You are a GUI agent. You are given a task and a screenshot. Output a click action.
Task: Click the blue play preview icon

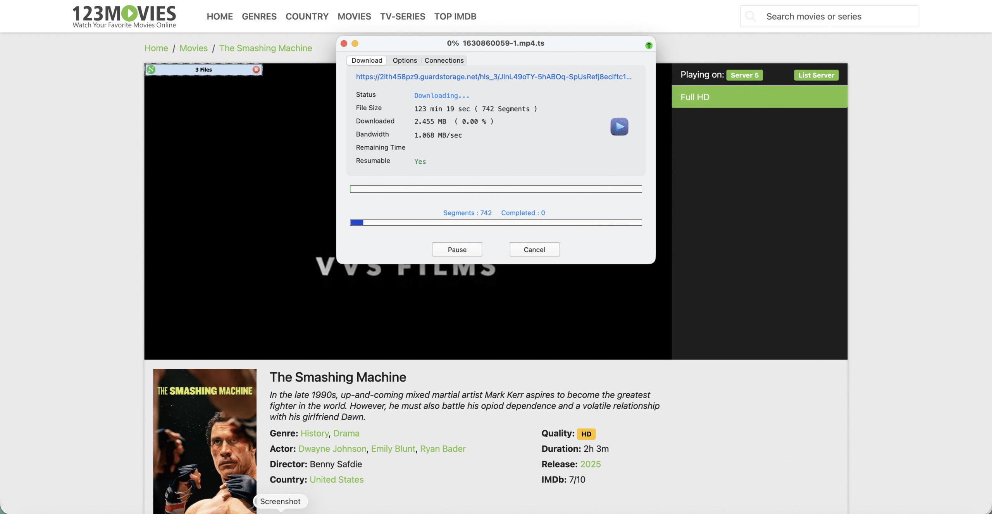coord(619,127)
